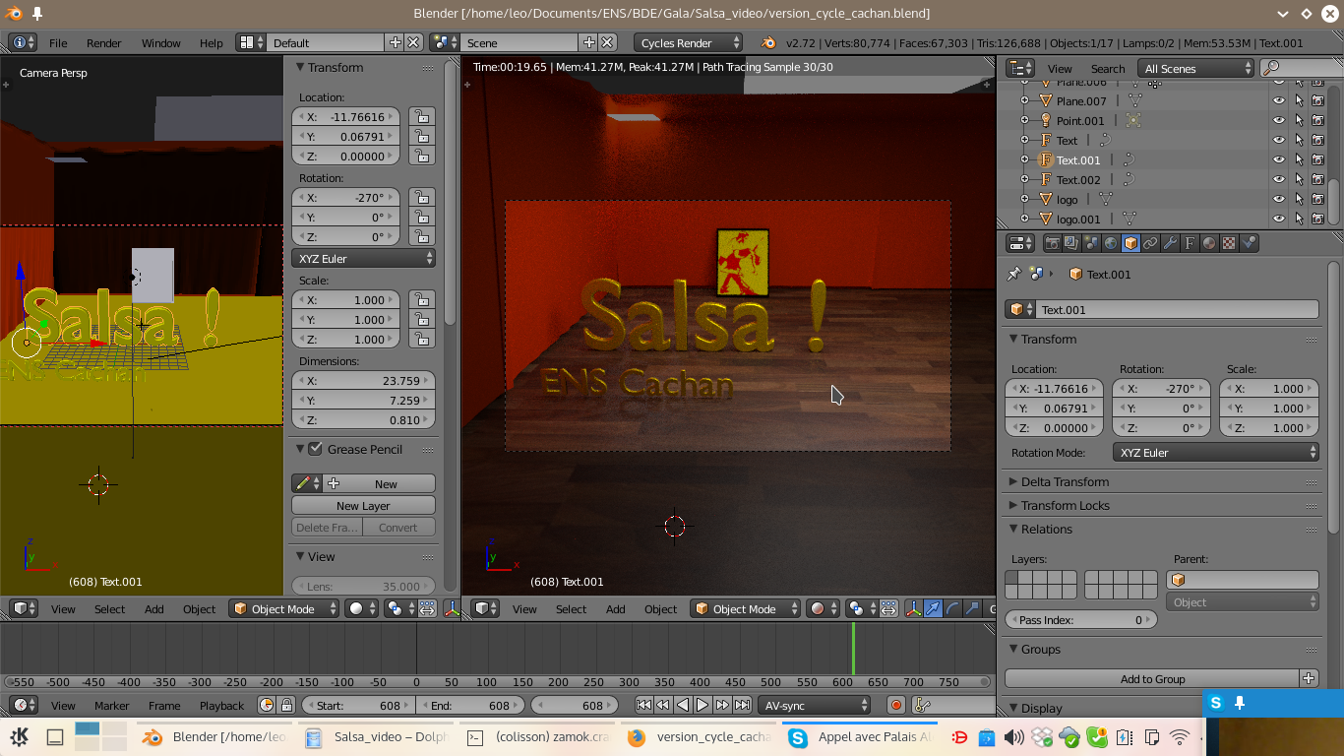Click the Pass Index slider field
The image size is (1344, 756).
(1080, 620)
